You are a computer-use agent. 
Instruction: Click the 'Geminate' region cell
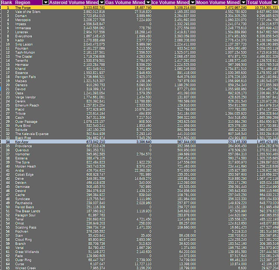coord(22,187)
